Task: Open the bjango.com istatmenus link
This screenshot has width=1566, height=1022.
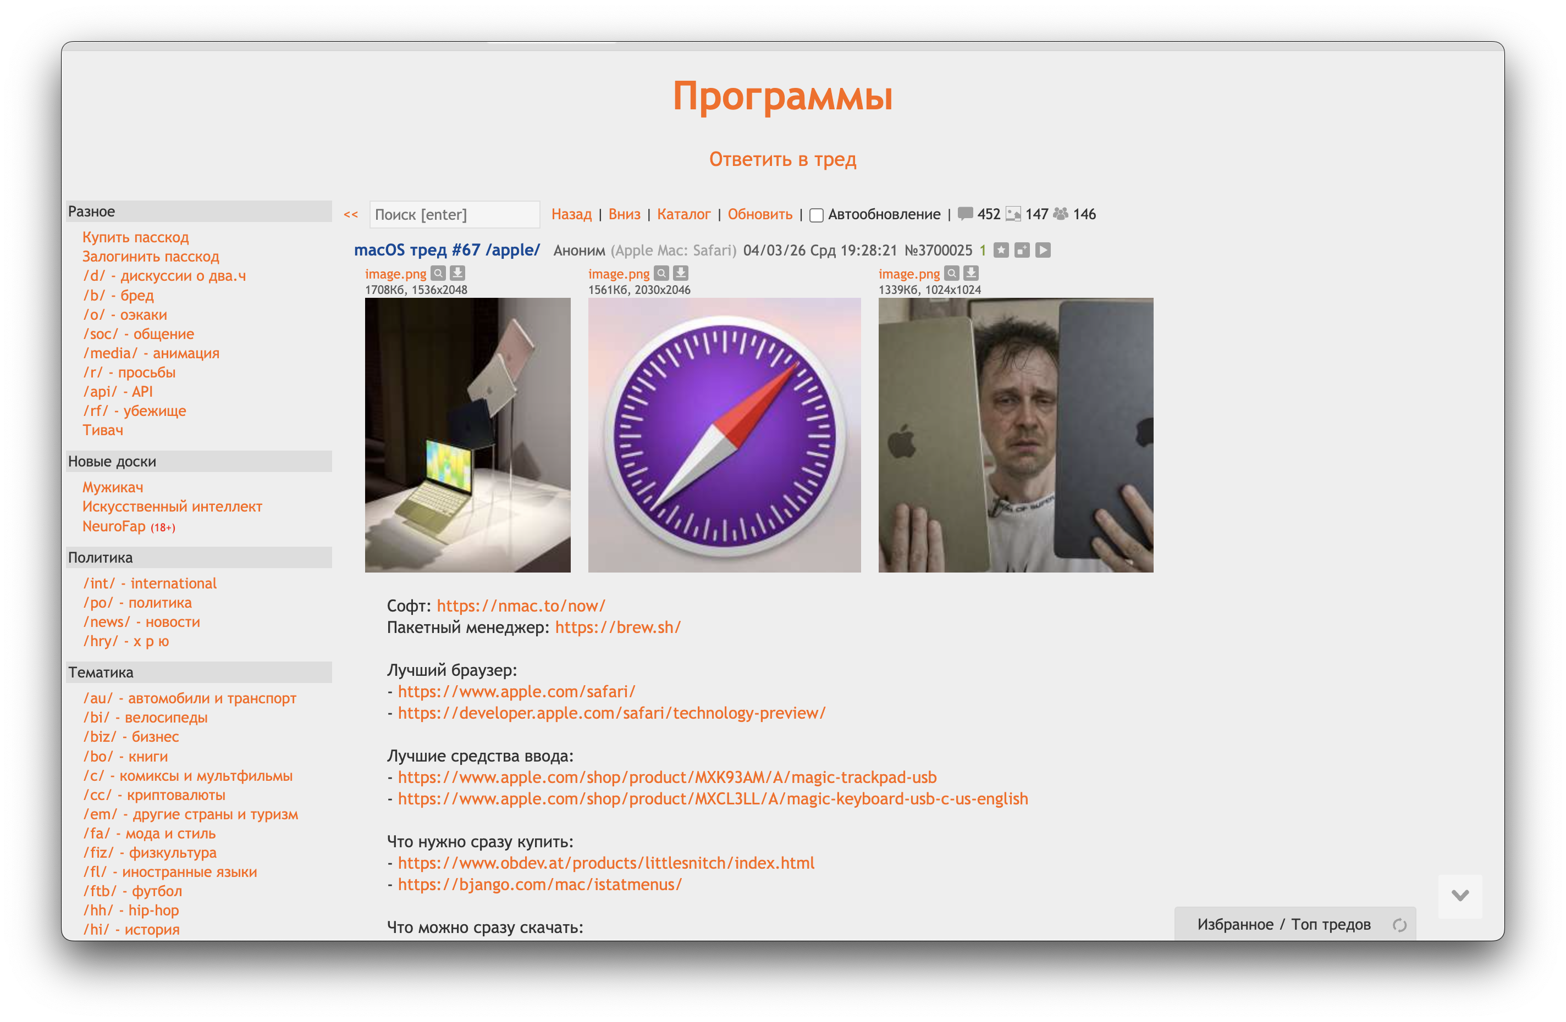Action: click(x=540, y=885)
